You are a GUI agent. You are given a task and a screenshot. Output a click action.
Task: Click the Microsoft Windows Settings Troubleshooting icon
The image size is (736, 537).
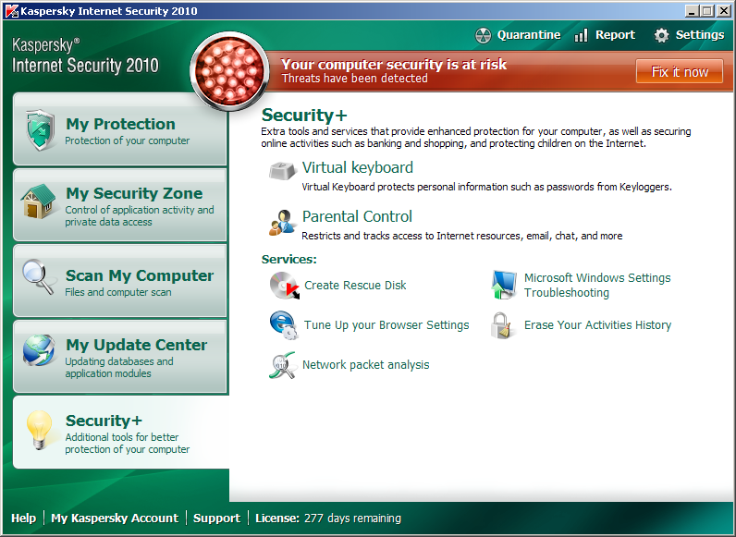[x=504, y=285]
